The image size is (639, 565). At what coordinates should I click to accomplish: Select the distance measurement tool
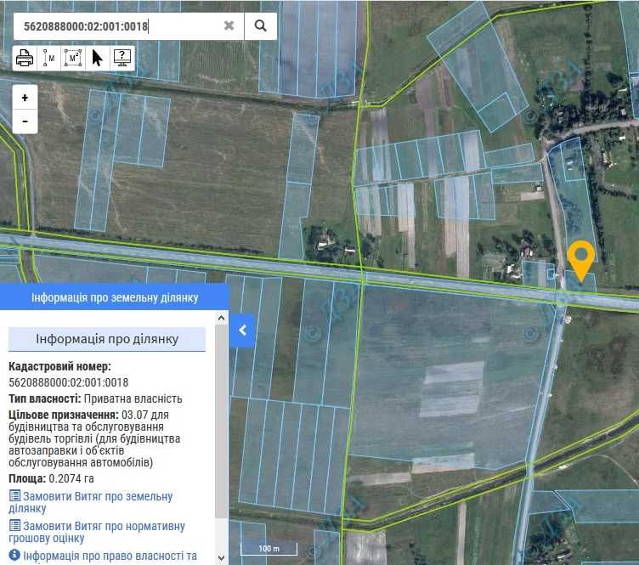(x=49, y=59)
